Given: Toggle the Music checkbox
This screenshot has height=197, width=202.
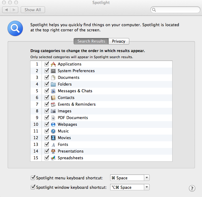Looking at the screenshot, I should [x=47, y=131].
